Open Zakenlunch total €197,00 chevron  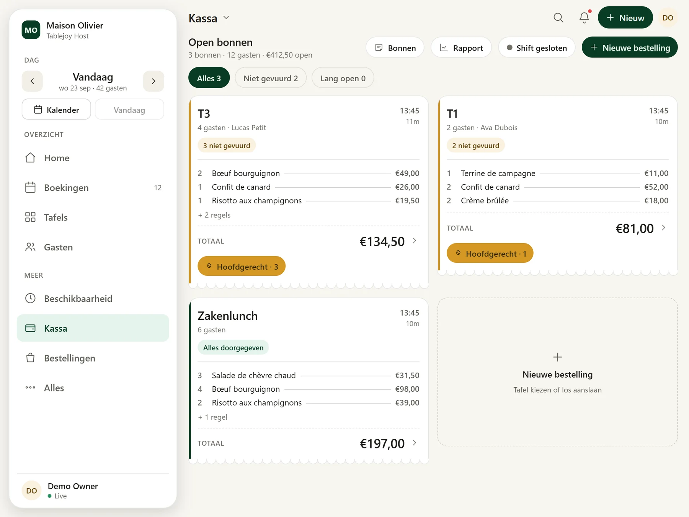(415, 443)
